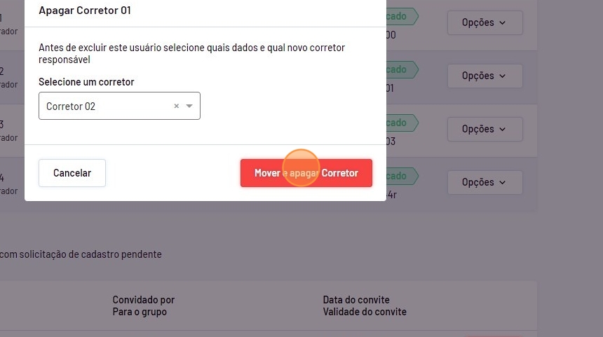603x337 pixels.
Task: Click the Para o grupo column header
Action: coord(140,312)
